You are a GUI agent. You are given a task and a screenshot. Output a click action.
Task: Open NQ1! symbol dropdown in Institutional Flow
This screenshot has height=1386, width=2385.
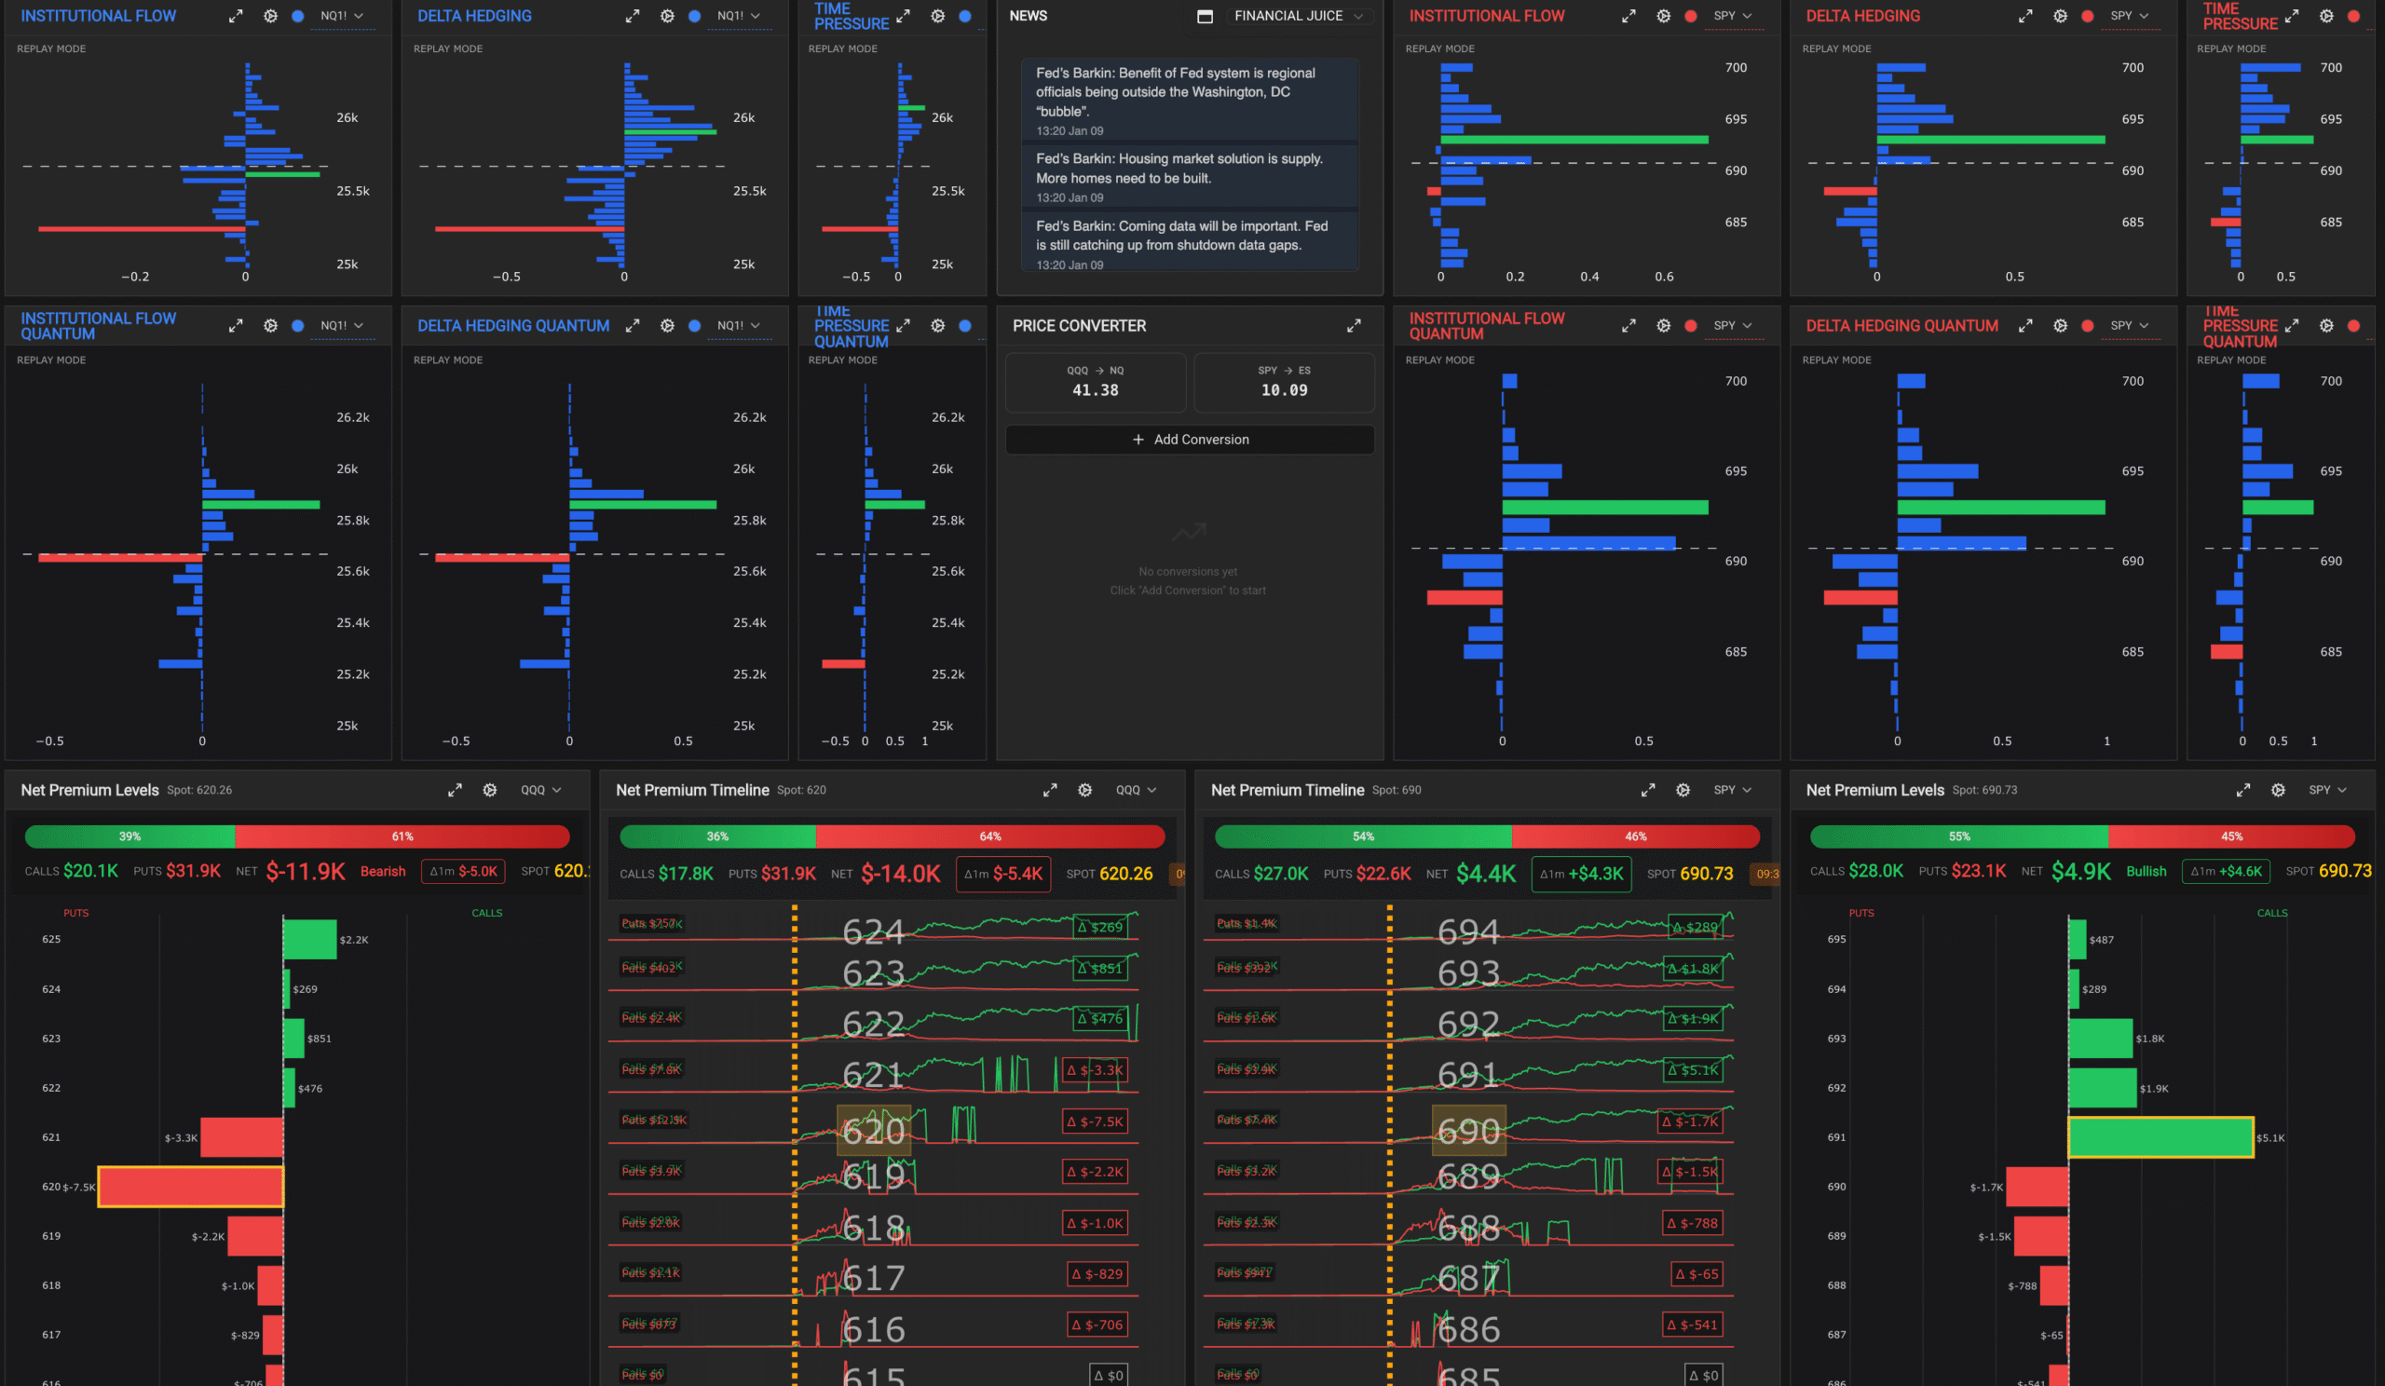342,16
